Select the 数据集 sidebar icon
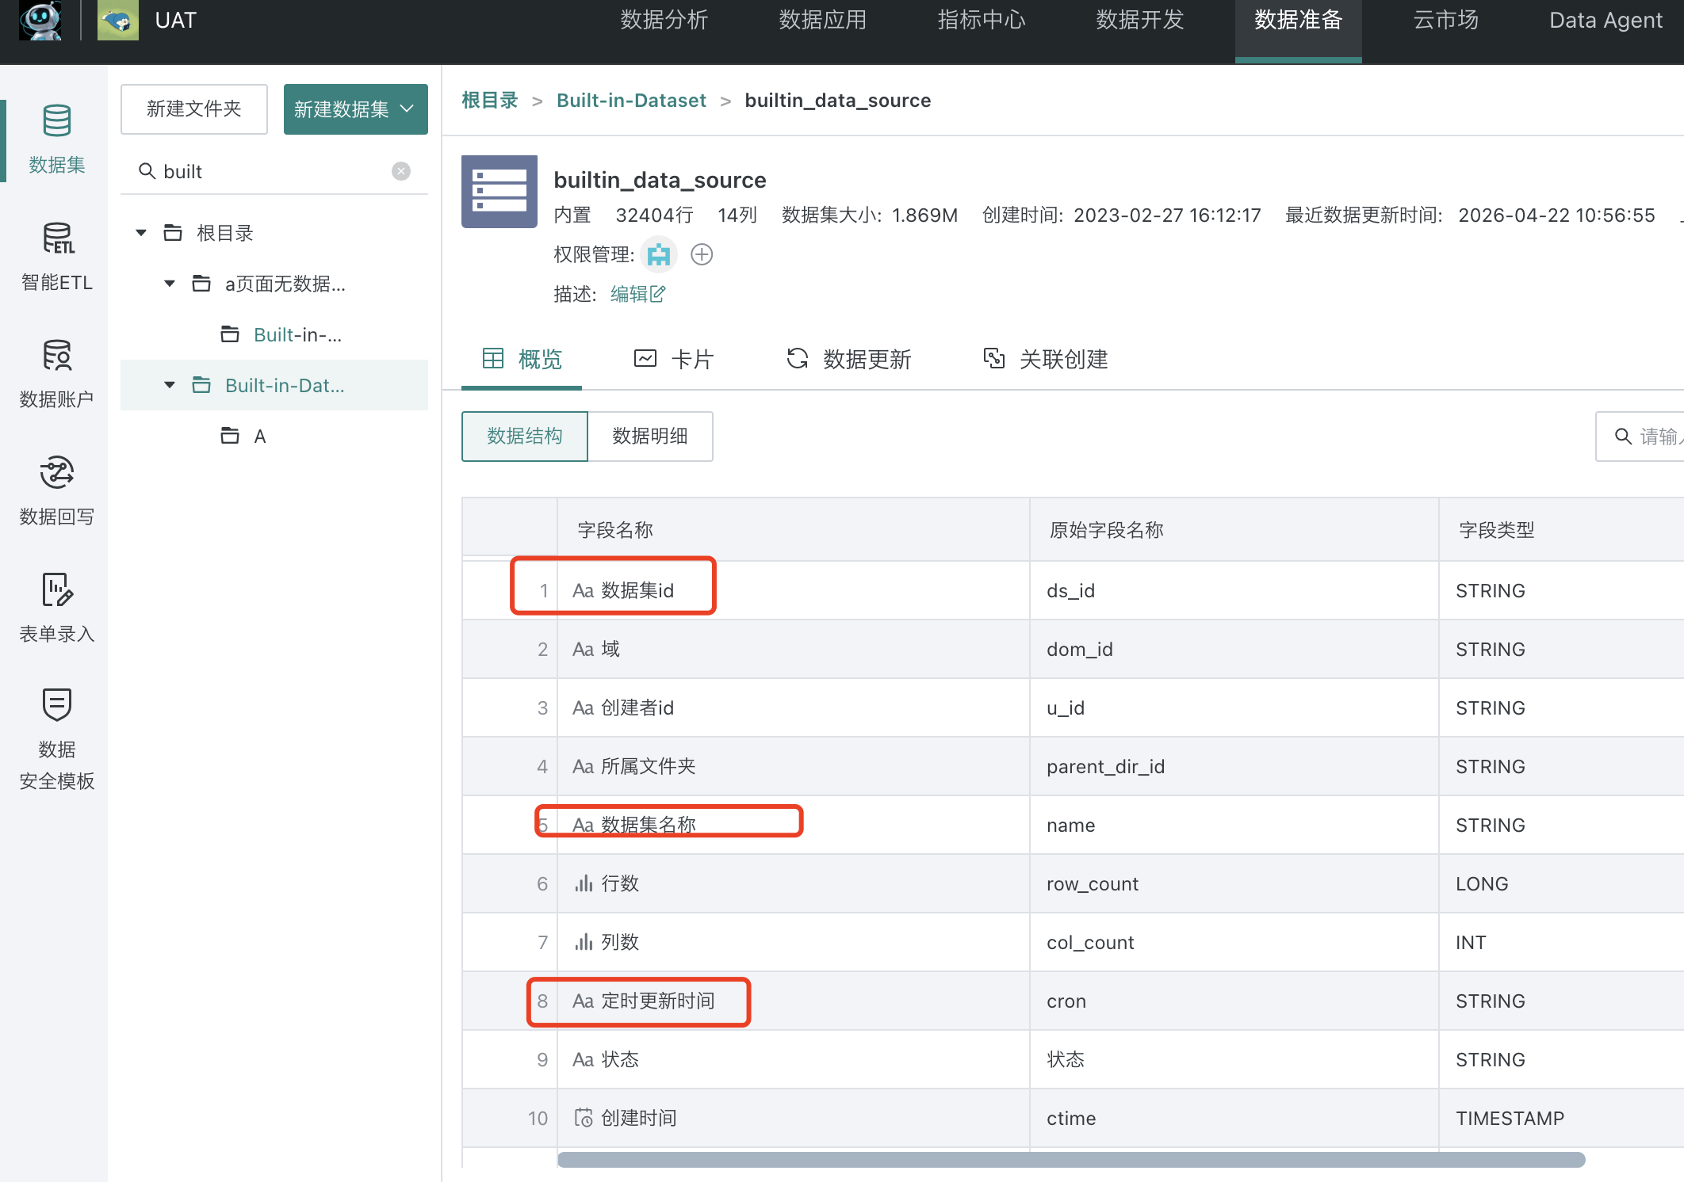The height and width of the screenshot is (1182, 1684). click(55, 139)
